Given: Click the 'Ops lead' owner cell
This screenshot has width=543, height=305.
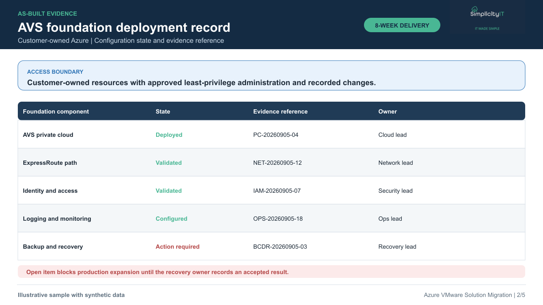Looking at the screenshot, I should coord(390,219).
